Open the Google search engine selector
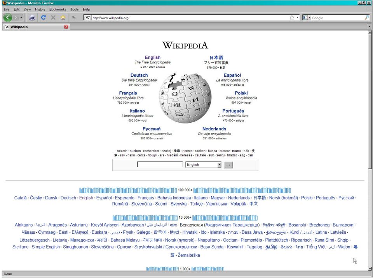373x278 pixels. click(307, 17)
